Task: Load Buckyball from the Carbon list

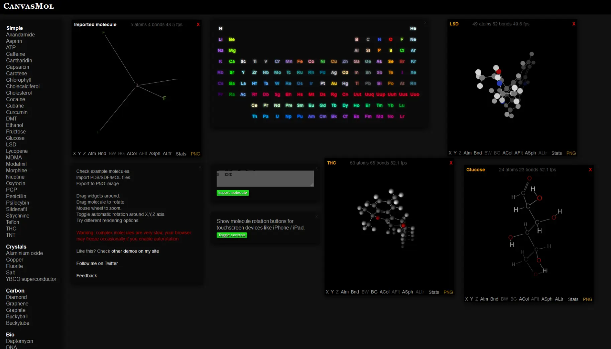Action: 17,317
